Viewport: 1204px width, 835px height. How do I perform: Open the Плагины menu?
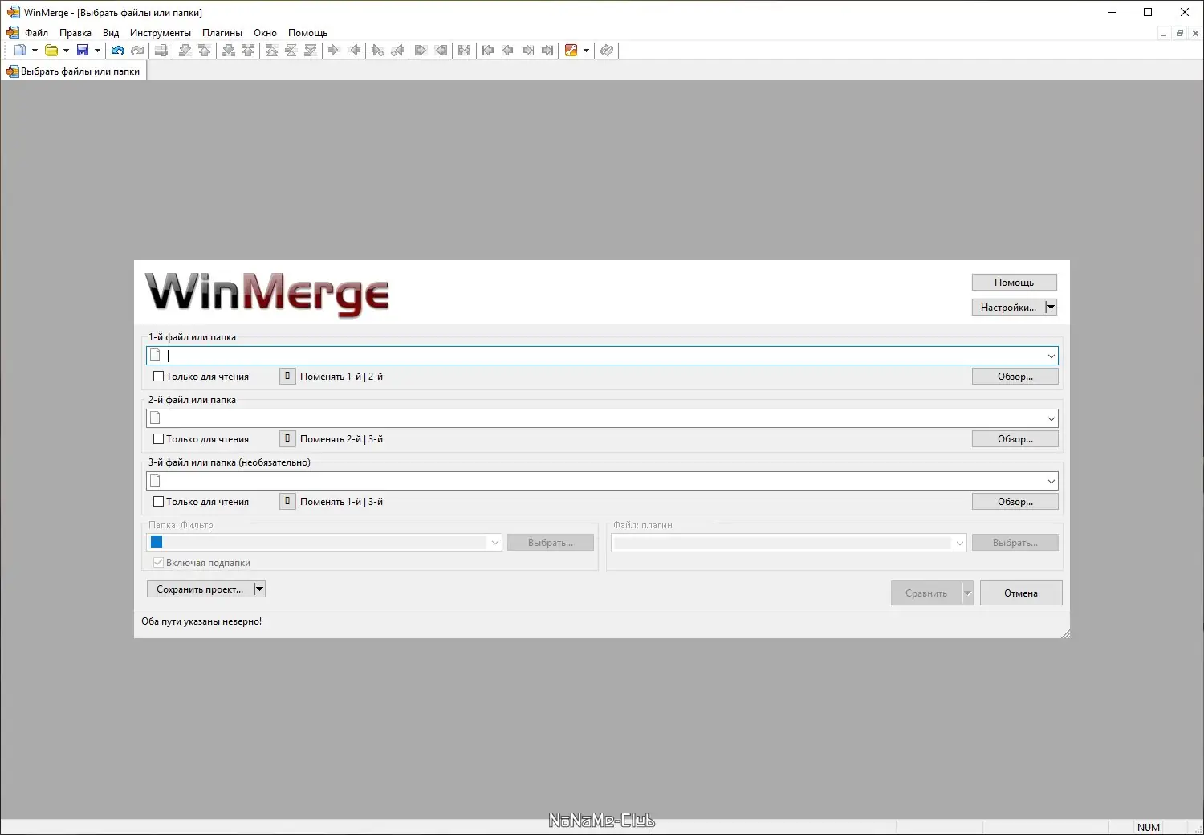pyautogui.click(x=222, y=32)
